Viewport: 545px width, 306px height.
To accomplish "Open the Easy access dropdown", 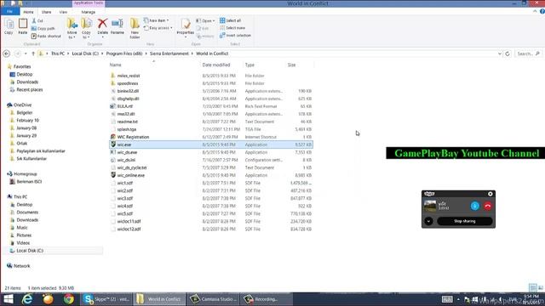I will pos(158,28).
